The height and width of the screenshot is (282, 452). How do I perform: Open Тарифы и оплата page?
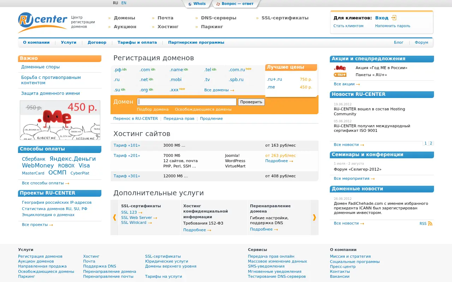[x=137, y=42]
